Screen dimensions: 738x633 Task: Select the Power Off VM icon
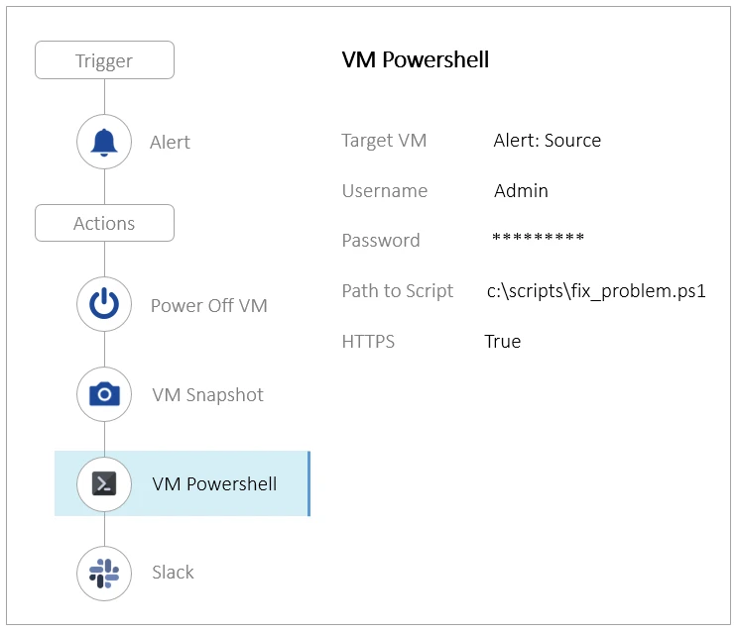click(x=104, y=305)
